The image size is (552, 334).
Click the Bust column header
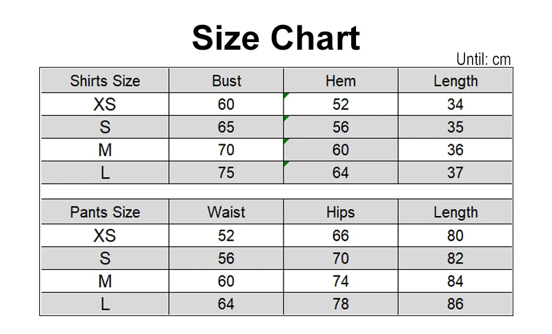[x=226, y=81]
